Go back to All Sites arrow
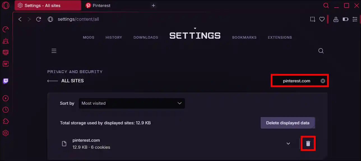 click(x=52, y=81)
